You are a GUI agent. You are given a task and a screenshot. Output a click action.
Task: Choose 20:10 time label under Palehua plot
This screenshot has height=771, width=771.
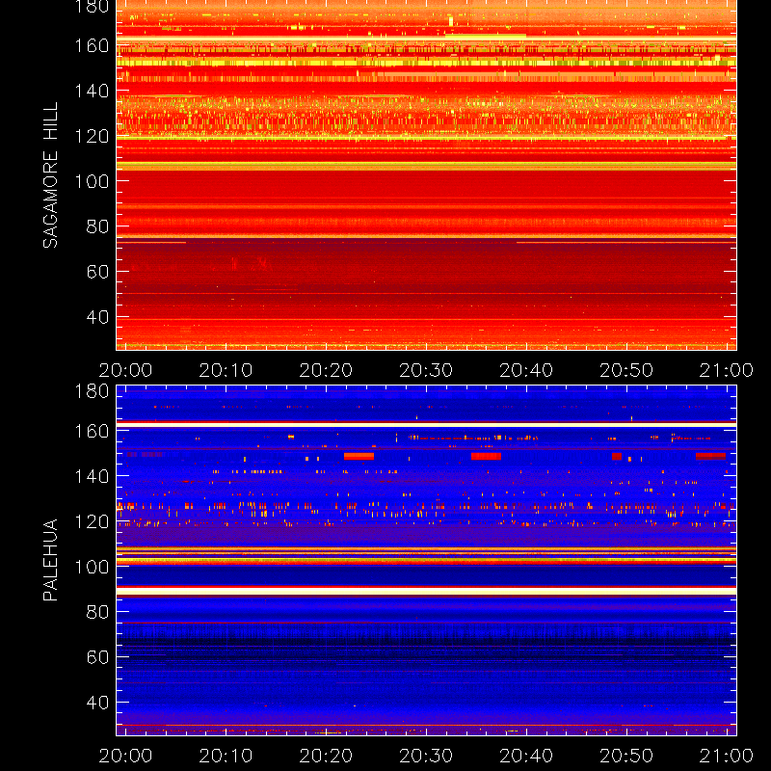226,756
